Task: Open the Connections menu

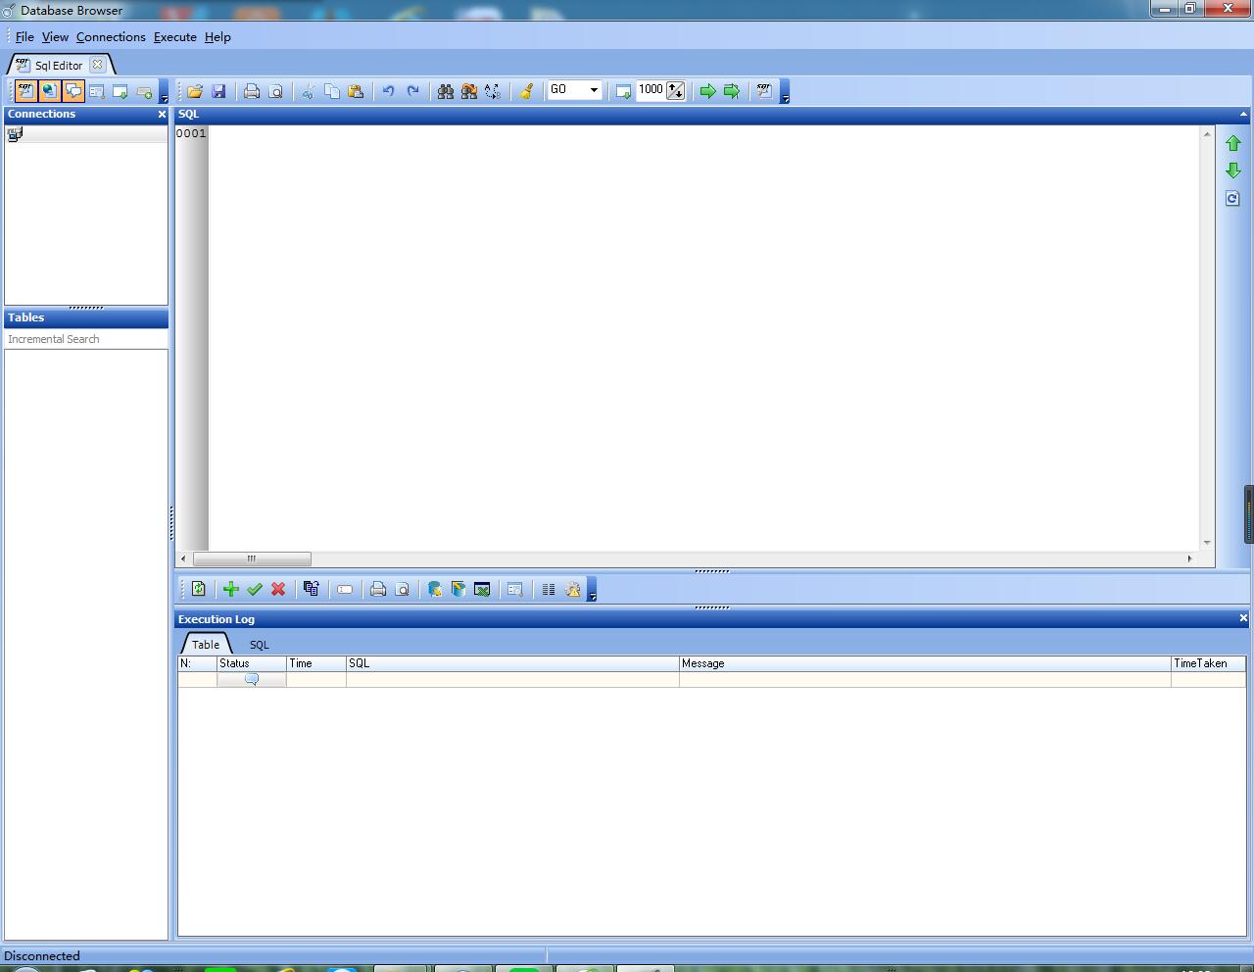Action: point(111,37)
